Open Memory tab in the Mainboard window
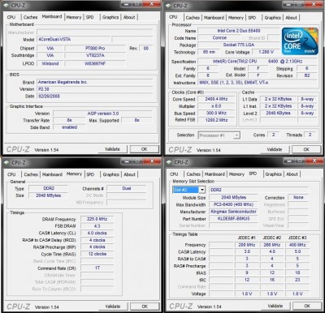 pyautogui.click(x=74, y=17)
